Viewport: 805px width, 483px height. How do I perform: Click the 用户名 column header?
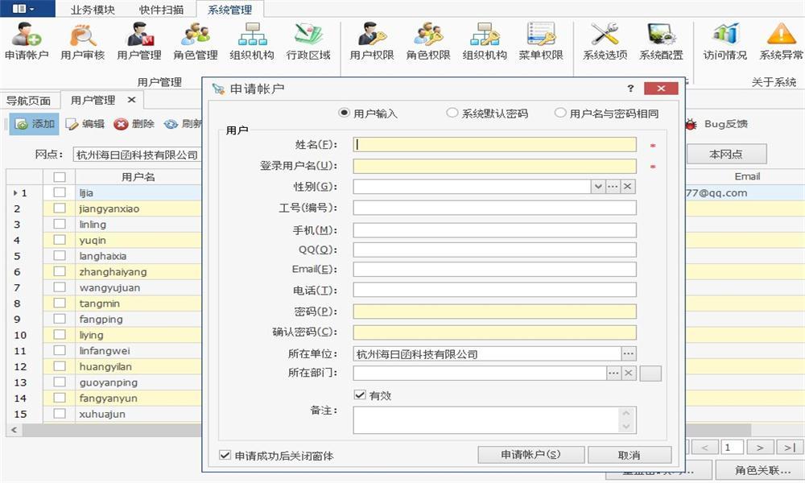138,177
